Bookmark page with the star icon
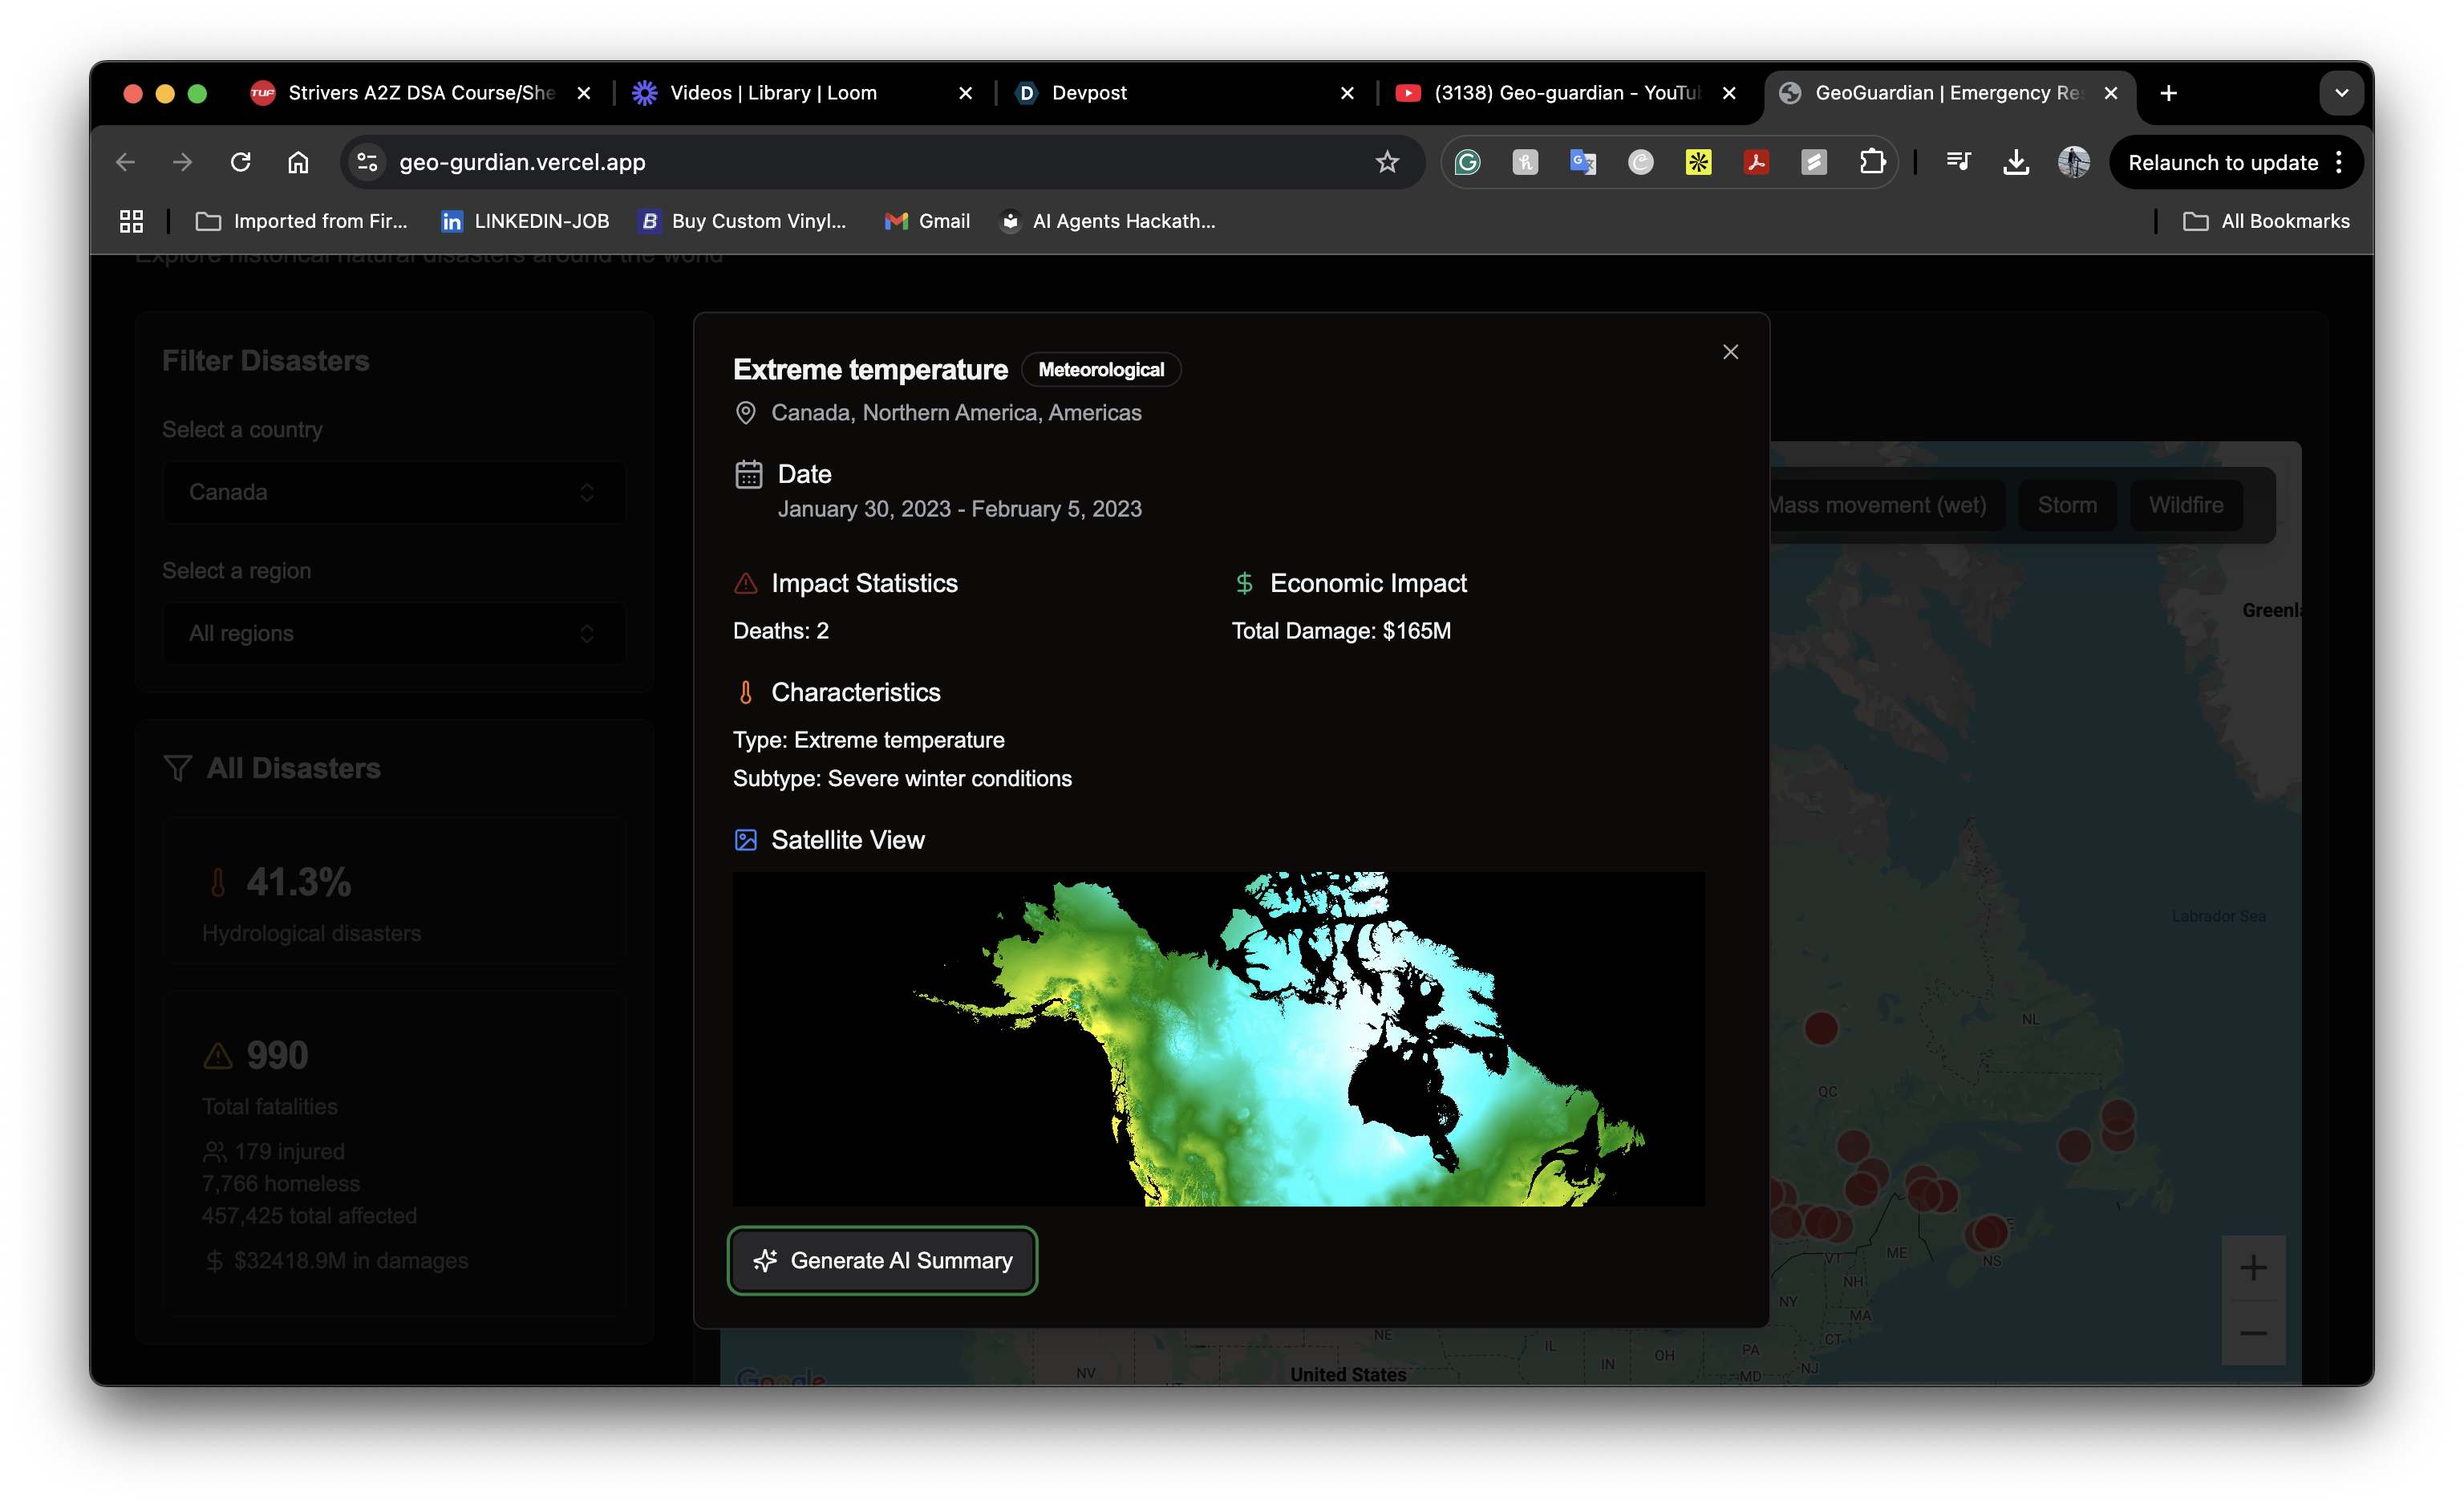Image resolution: width=2464 pixels, height=1505 pixels. (1387, 162)
